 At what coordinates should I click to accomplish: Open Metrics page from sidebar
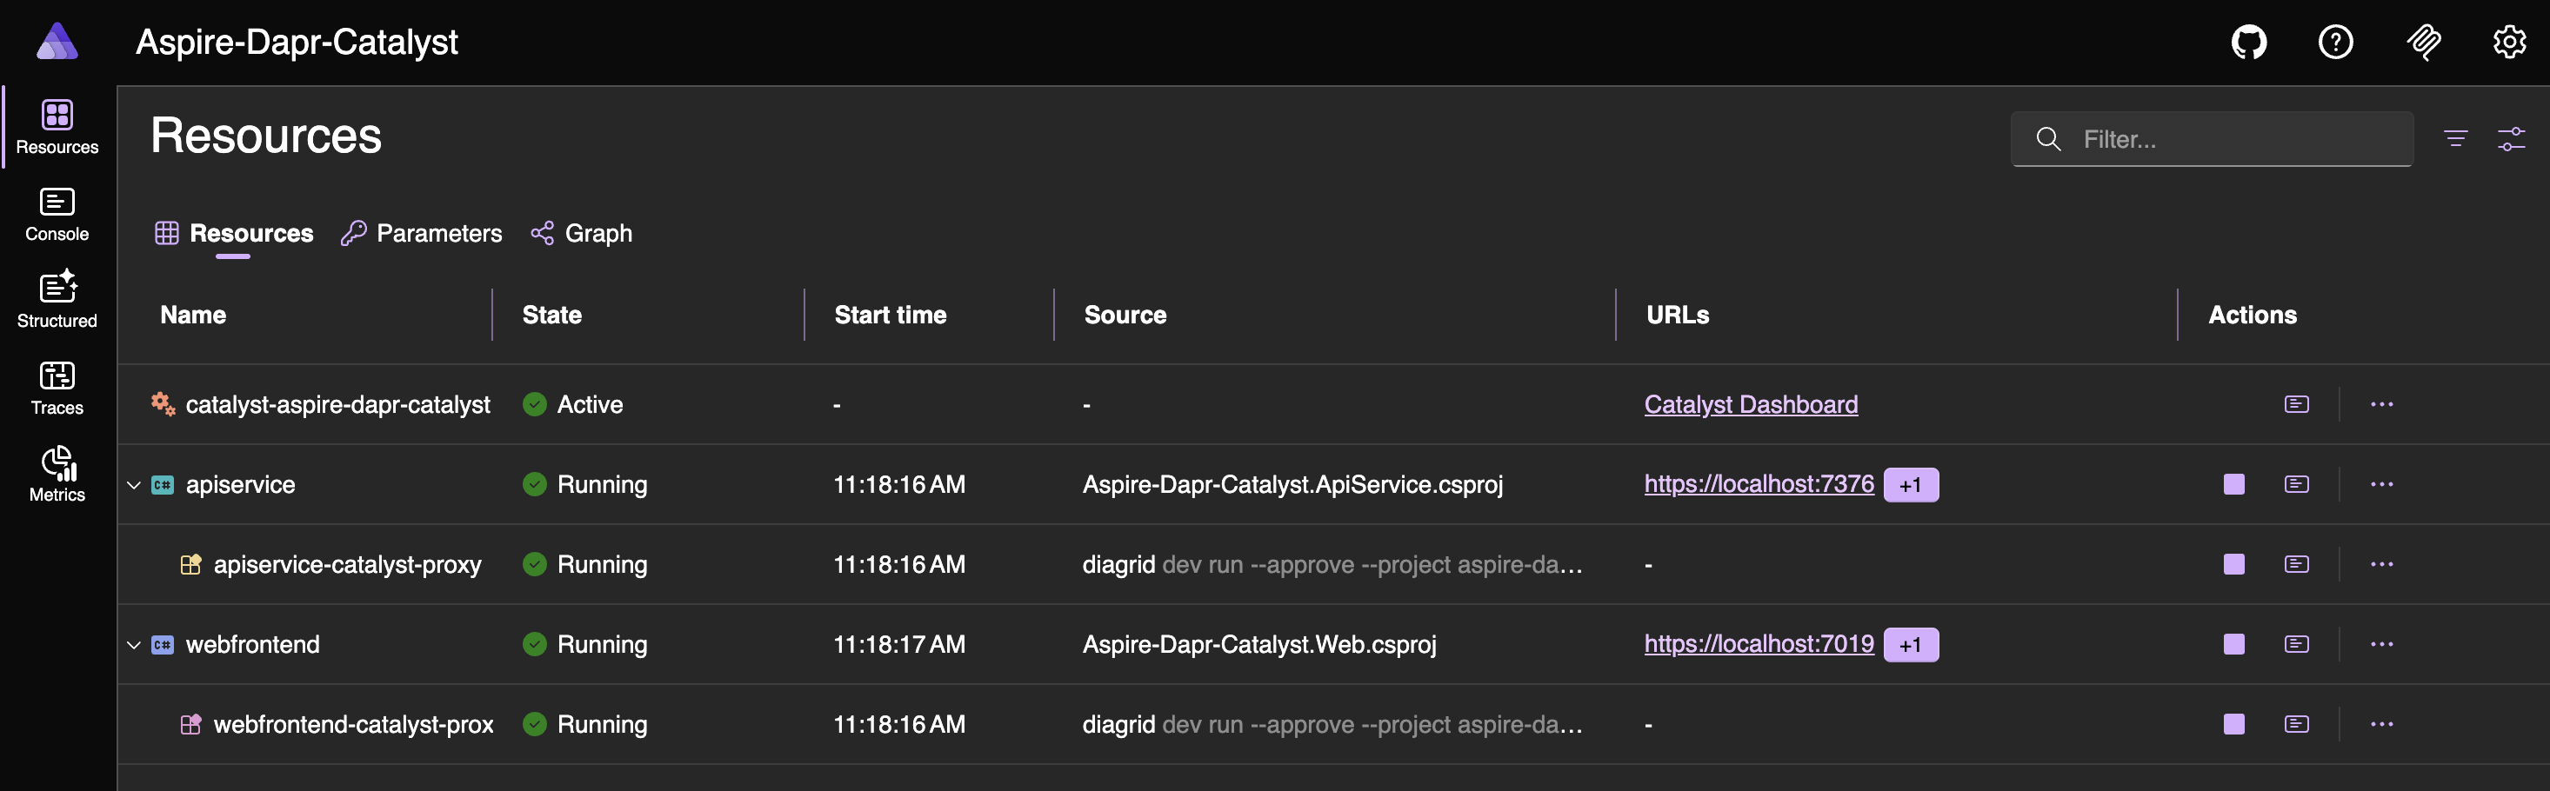click(57, 474)
